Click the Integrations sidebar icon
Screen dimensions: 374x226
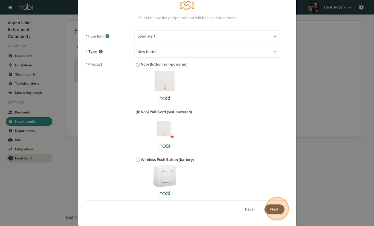pos(10,149)
